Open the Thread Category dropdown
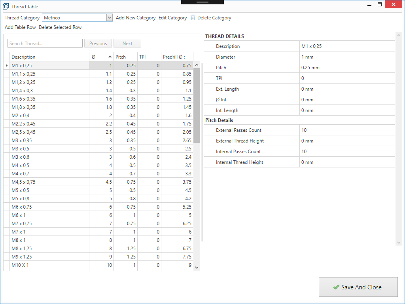Viewport: 405px width, 304px height. pos(110,18)
